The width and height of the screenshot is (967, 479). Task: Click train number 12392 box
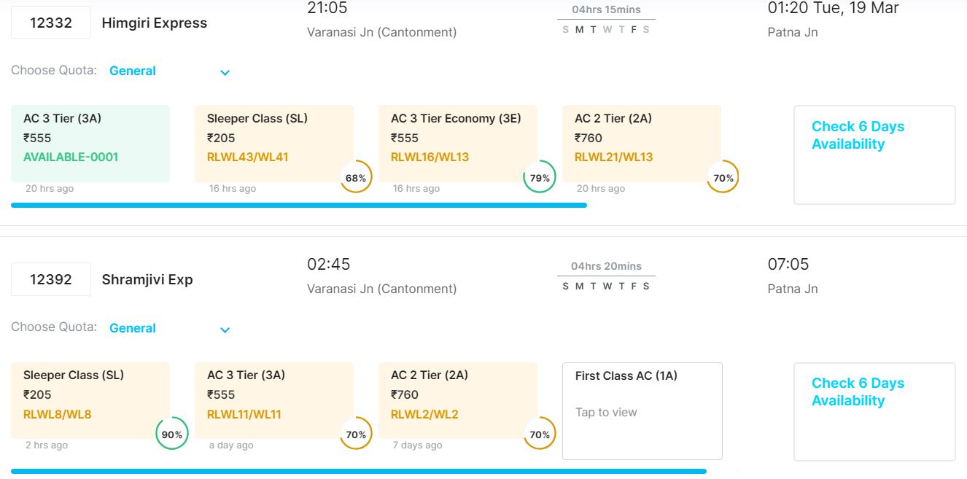(x=51, y=279)
